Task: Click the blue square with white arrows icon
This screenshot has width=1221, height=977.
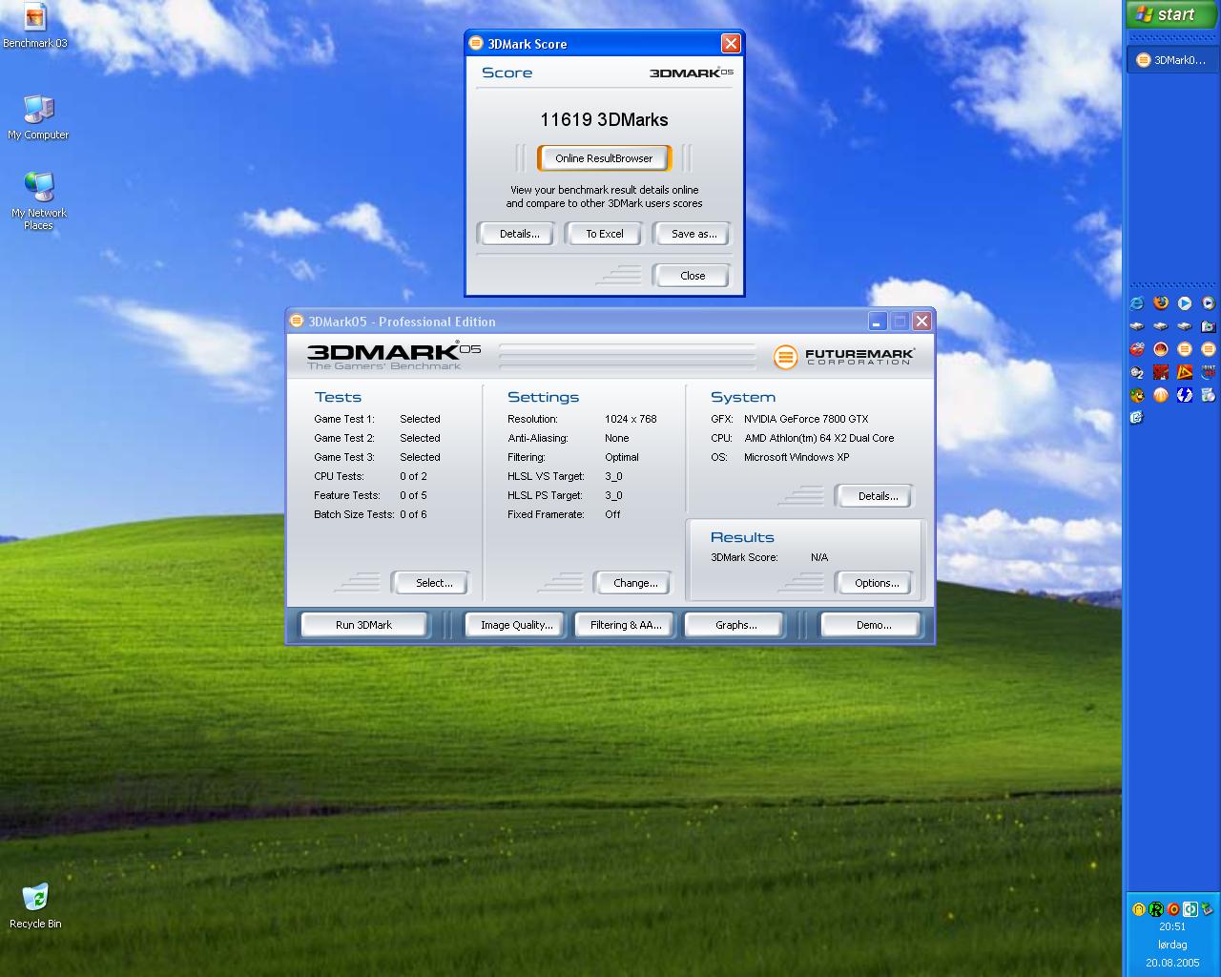Action: [1185, 395]
